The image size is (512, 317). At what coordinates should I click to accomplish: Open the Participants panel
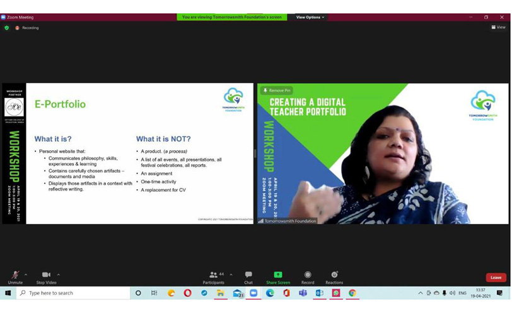coord(214,277)
